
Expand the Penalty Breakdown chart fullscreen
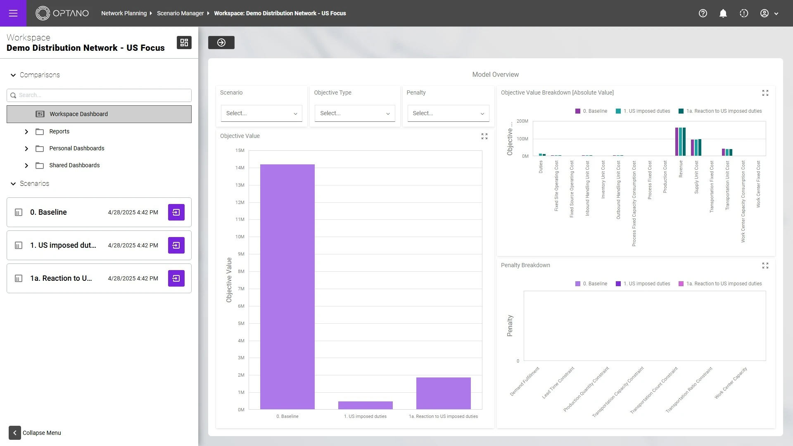[x=765, y=266]
